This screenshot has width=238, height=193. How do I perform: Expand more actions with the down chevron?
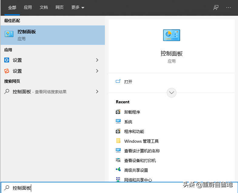click(171, 92)
